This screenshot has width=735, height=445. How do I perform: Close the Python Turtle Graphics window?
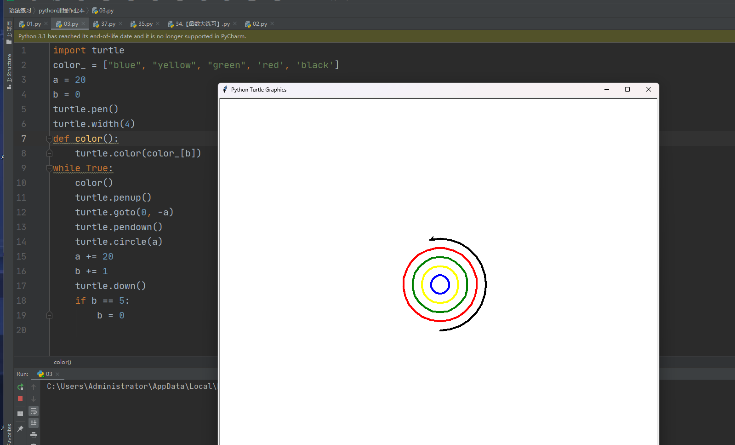[x=649, y=89]
